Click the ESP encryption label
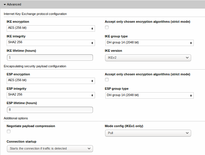This screenshot has height=155, width=205. 18,74
